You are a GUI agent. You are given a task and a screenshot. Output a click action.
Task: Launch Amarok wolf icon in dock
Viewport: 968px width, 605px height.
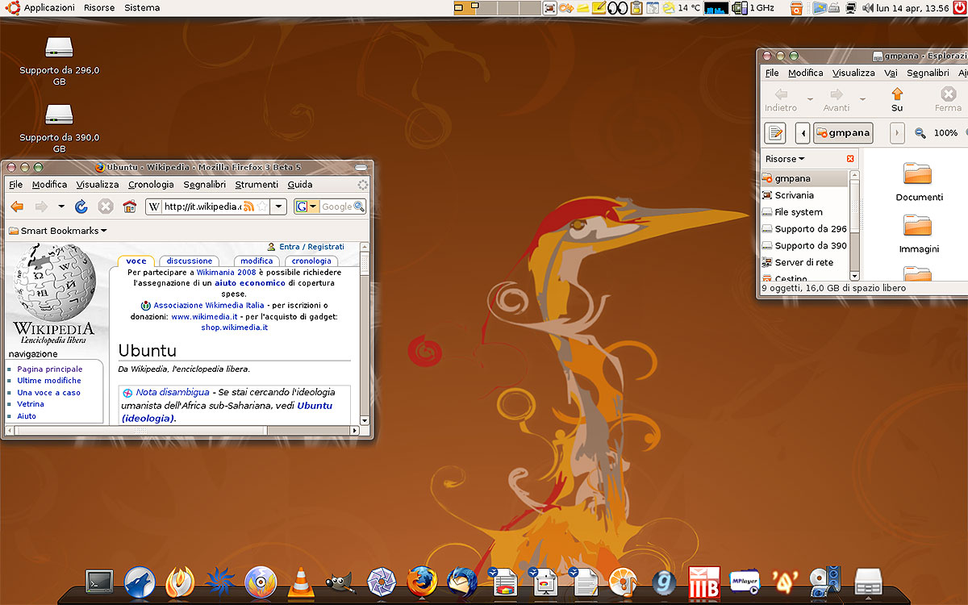point(140,582)
